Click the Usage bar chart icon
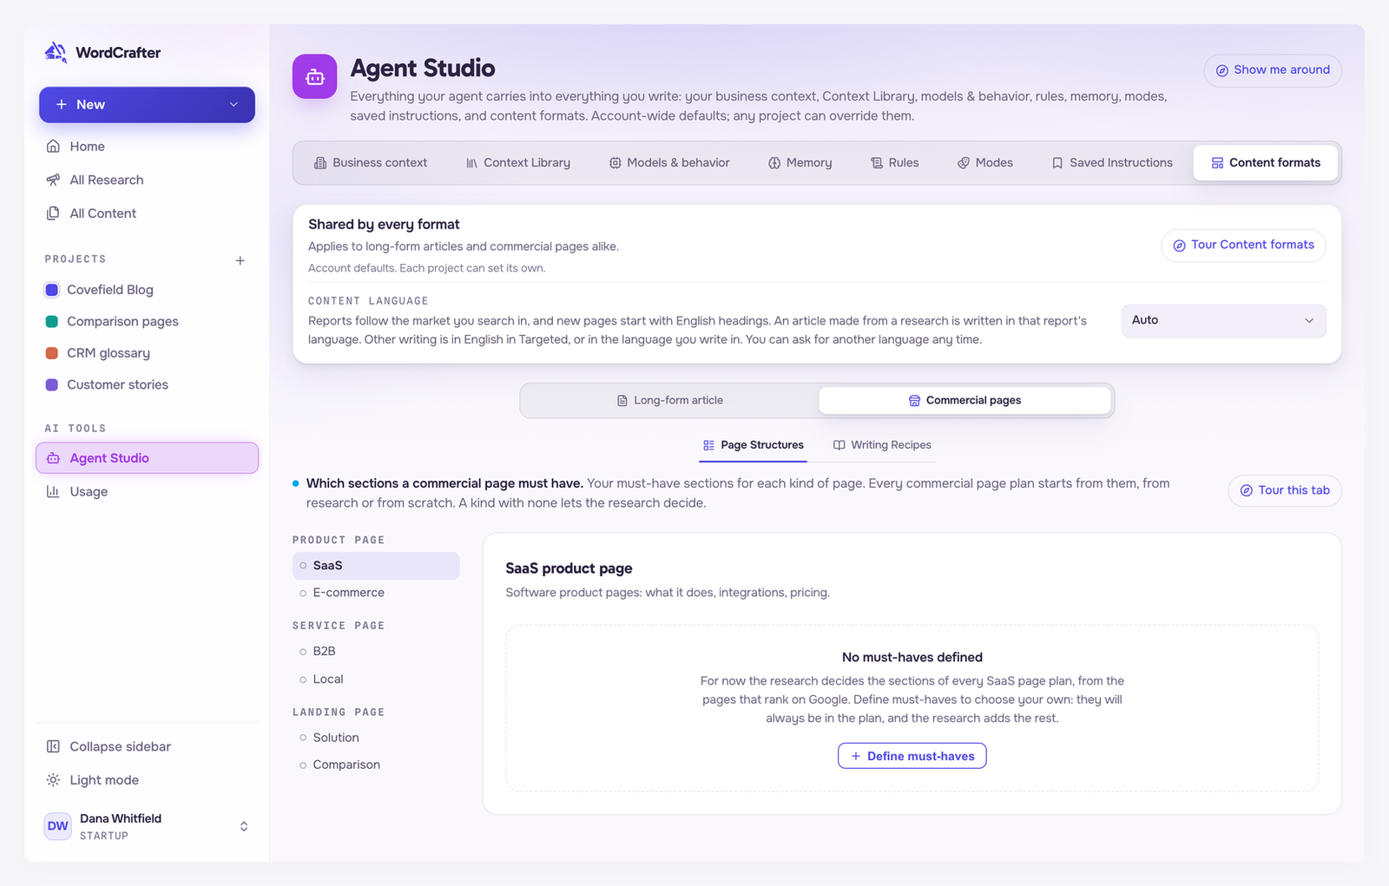The width and height of the screenshot is (1389, 886). 53,491
